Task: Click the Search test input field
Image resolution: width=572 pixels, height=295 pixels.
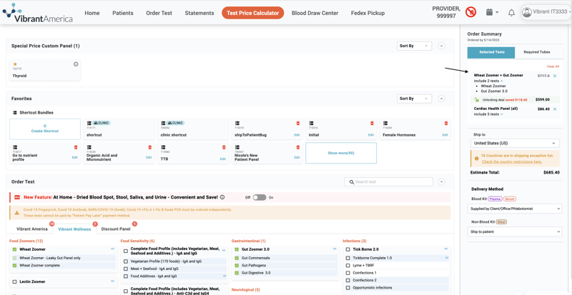Action: click(x=388, y=181)
